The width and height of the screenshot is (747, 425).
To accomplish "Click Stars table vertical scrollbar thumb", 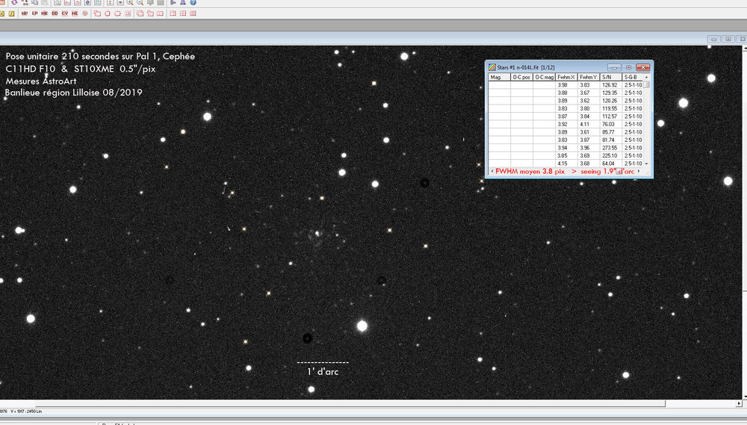I will [646, 85].
